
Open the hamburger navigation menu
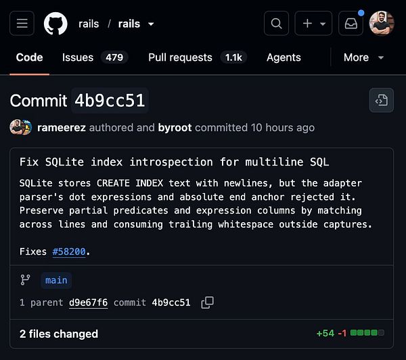[x=22, y=23]
